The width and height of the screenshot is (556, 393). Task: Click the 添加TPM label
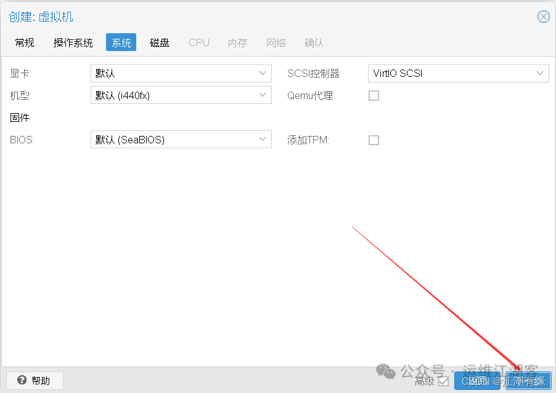308,140
